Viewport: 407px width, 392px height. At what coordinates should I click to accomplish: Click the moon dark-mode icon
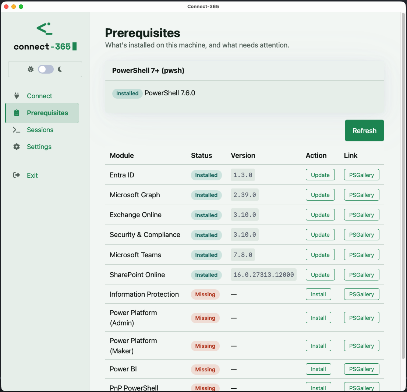click(x=60, y=69)
